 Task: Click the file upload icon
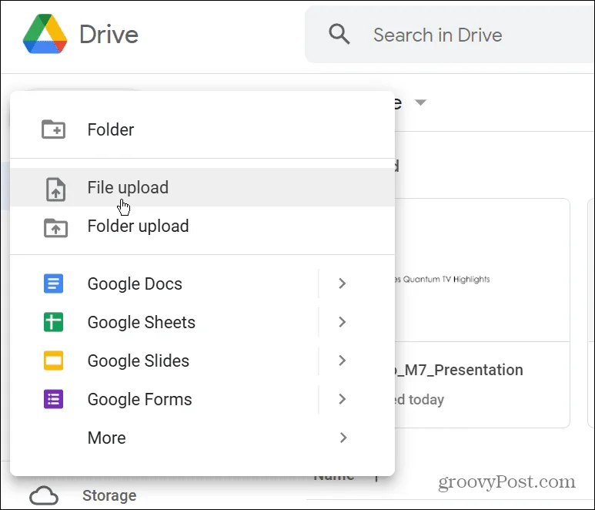(x=55, y=189)
